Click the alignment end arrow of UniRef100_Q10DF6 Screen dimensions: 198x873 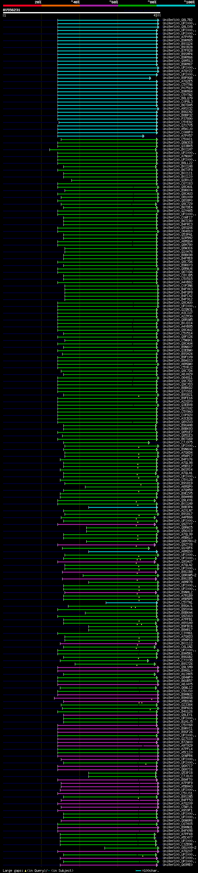coord(149,548)
